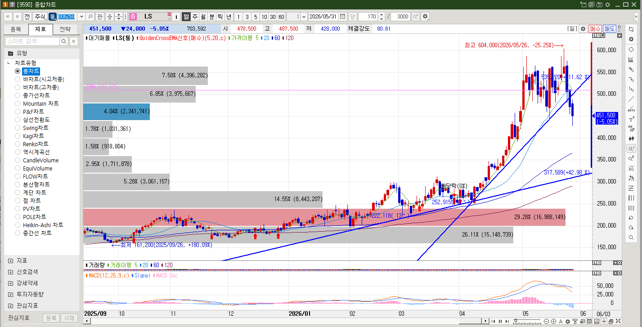Increase the 170 bar count stepper
Viewport: 642px width, 327px height.
pyautogui.click(x=382, y=14)
